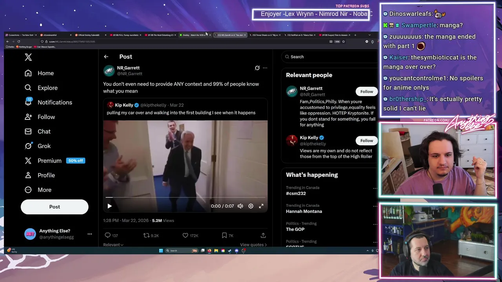Open Kip Kelly's avatar in Relevant people
The height and width of the screenshot is (282, 502).
point(292,140)
